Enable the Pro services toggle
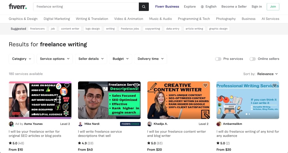 [x=218, y=59]
